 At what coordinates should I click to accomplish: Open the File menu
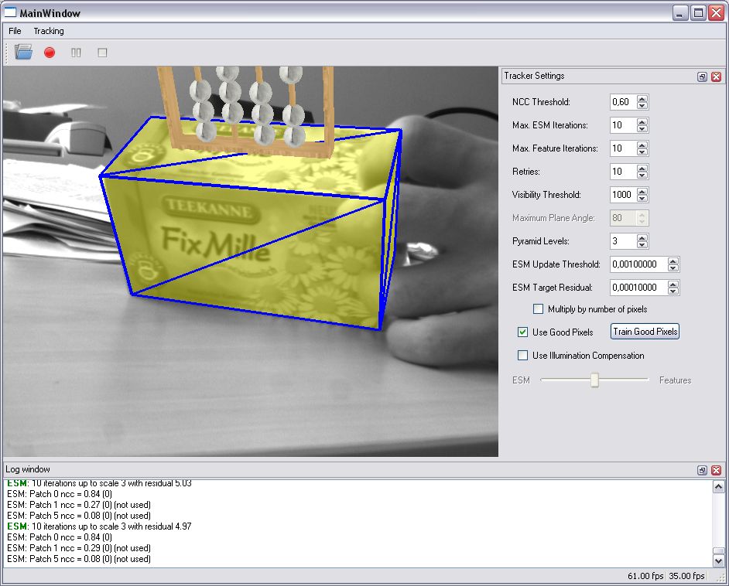coord(15,31)
